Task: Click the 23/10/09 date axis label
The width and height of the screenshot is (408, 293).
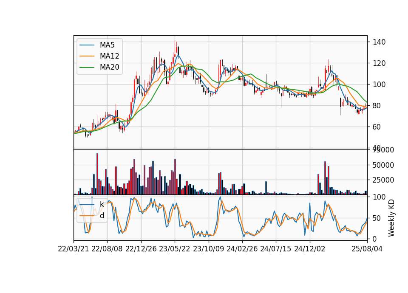Action: click(x=208, y=249)
